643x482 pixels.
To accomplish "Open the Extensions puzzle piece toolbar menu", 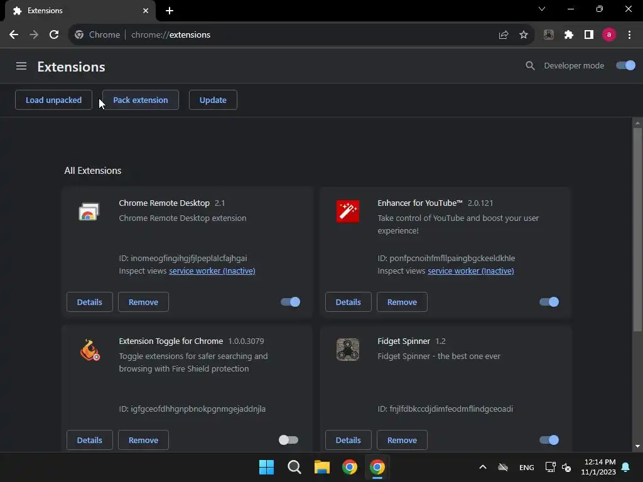I will pyautogui.click(x=569, y=35).
